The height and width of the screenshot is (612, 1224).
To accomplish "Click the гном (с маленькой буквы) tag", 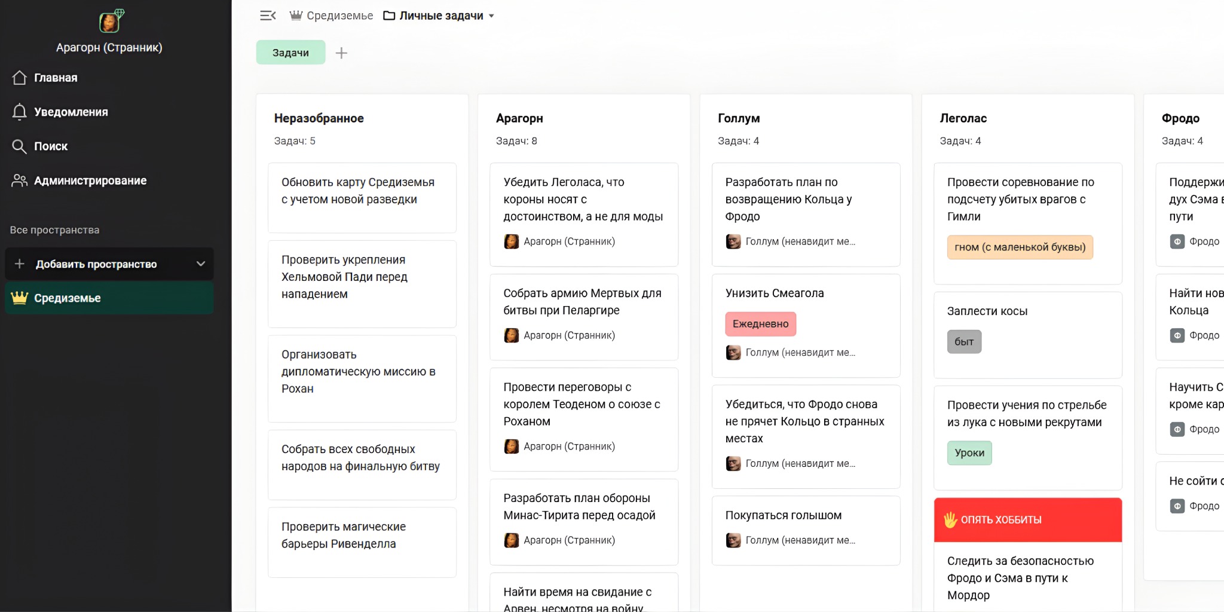I will coord(1020,247).
